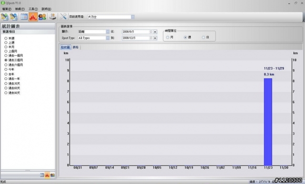Select the 上個月 radio option
Image resolution: width=305 pixels, height=184 pixels.
[10, 51]
